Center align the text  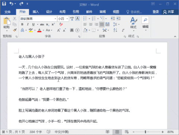[x=91, y=24]
